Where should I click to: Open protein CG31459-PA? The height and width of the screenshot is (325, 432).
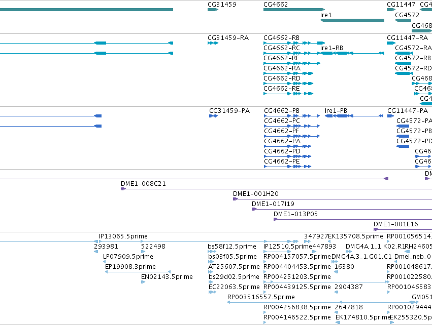229,111
